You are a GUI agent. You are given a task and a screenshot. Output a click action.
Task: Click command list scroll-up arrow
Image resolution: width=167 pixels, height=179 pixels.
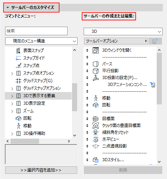pyautogui.click(x=74, y=50)
